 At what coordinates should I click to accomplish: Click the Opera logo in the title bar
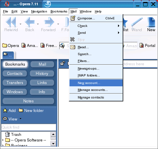point(7,4)
